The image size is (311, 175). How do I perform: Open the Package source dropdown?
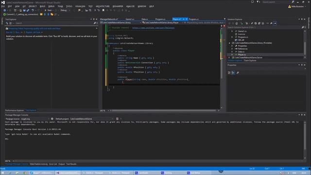[35, 119]
